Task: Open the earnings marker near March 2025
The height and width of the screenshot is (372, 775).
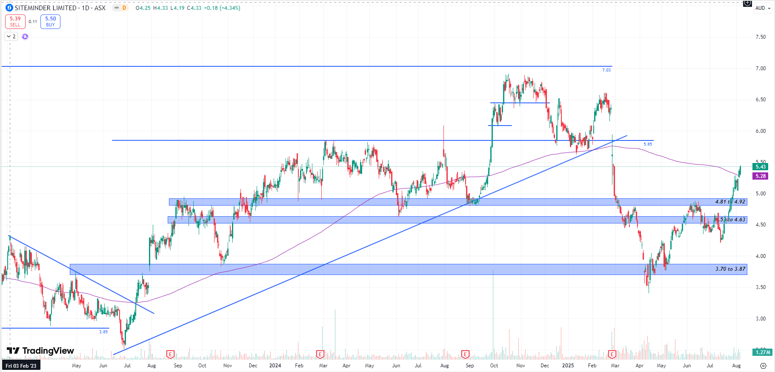Action: [x=612, y=354]
